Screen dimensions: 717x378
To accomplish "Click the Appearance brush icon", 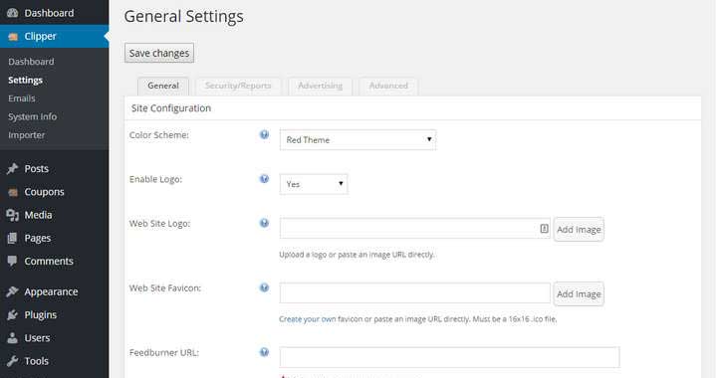I will pos(12,291).
